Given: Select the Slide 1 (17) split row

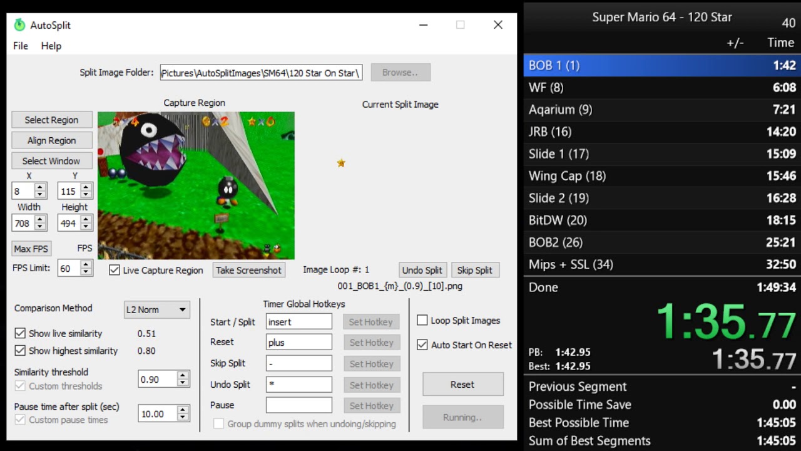Looking at the screenshot, I should 662,154.
